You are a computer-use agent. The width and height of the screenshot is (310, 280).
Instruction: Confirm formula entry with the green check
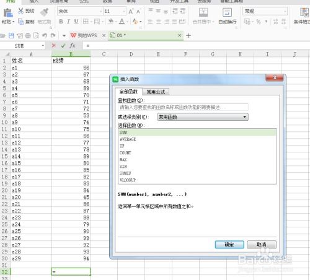63,46
